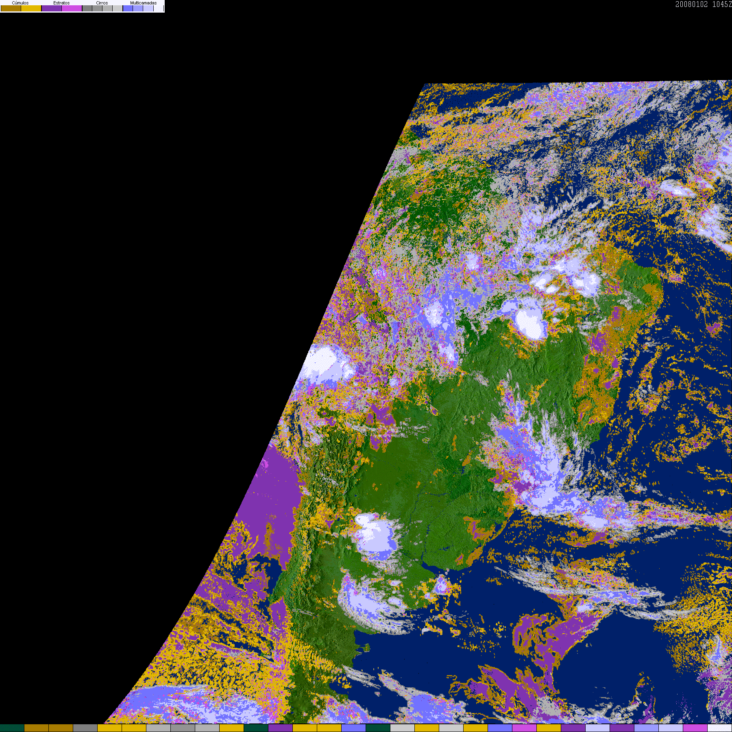Click the darkest gray Cirros legend swatch

(87, 9)
